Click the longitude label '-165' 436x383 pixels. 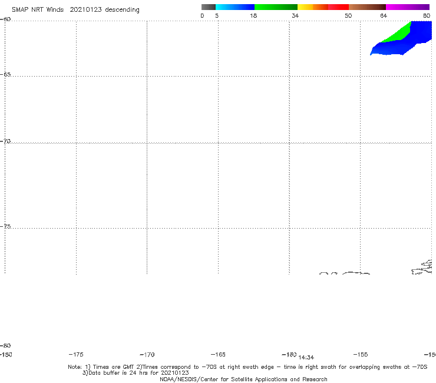point(218,354)
